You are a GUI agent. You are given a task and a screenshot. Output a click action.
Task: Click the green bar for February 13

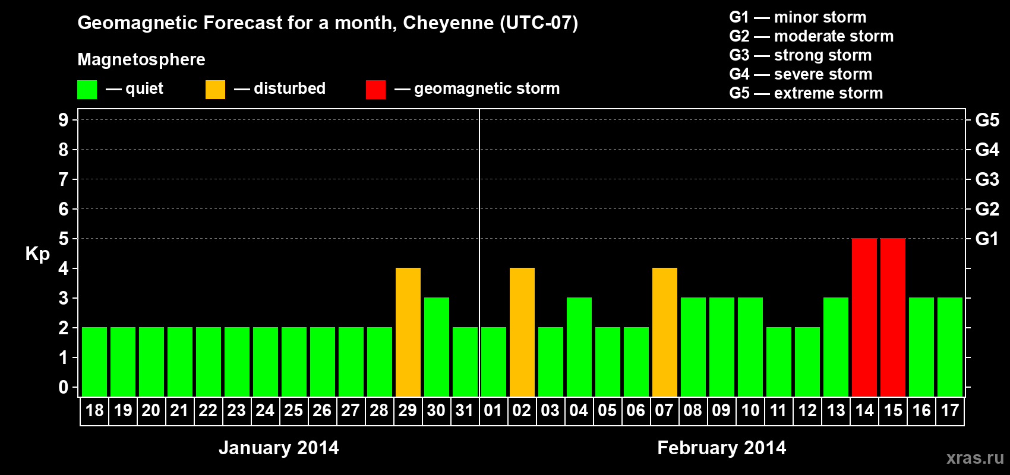pyautogui.click(x=836, y=347)
